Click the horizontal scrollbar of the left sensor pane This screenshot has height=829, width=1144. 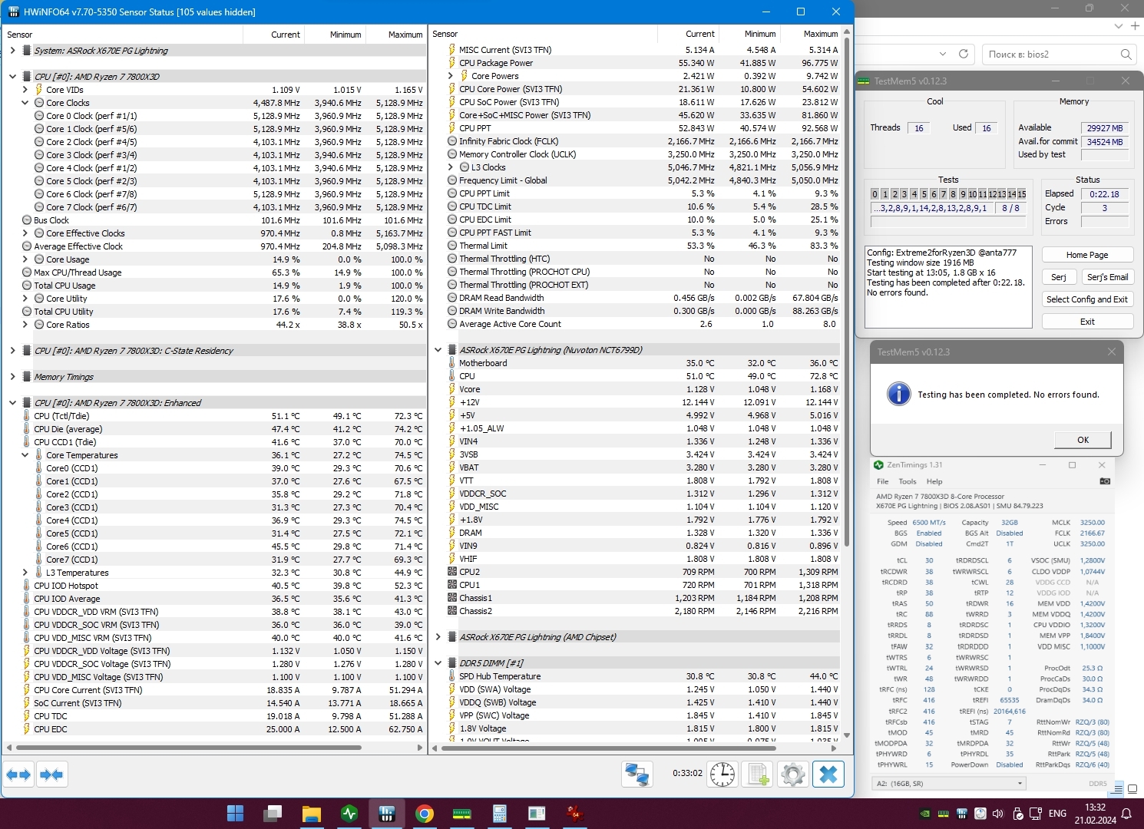click(x=188, y=748)
